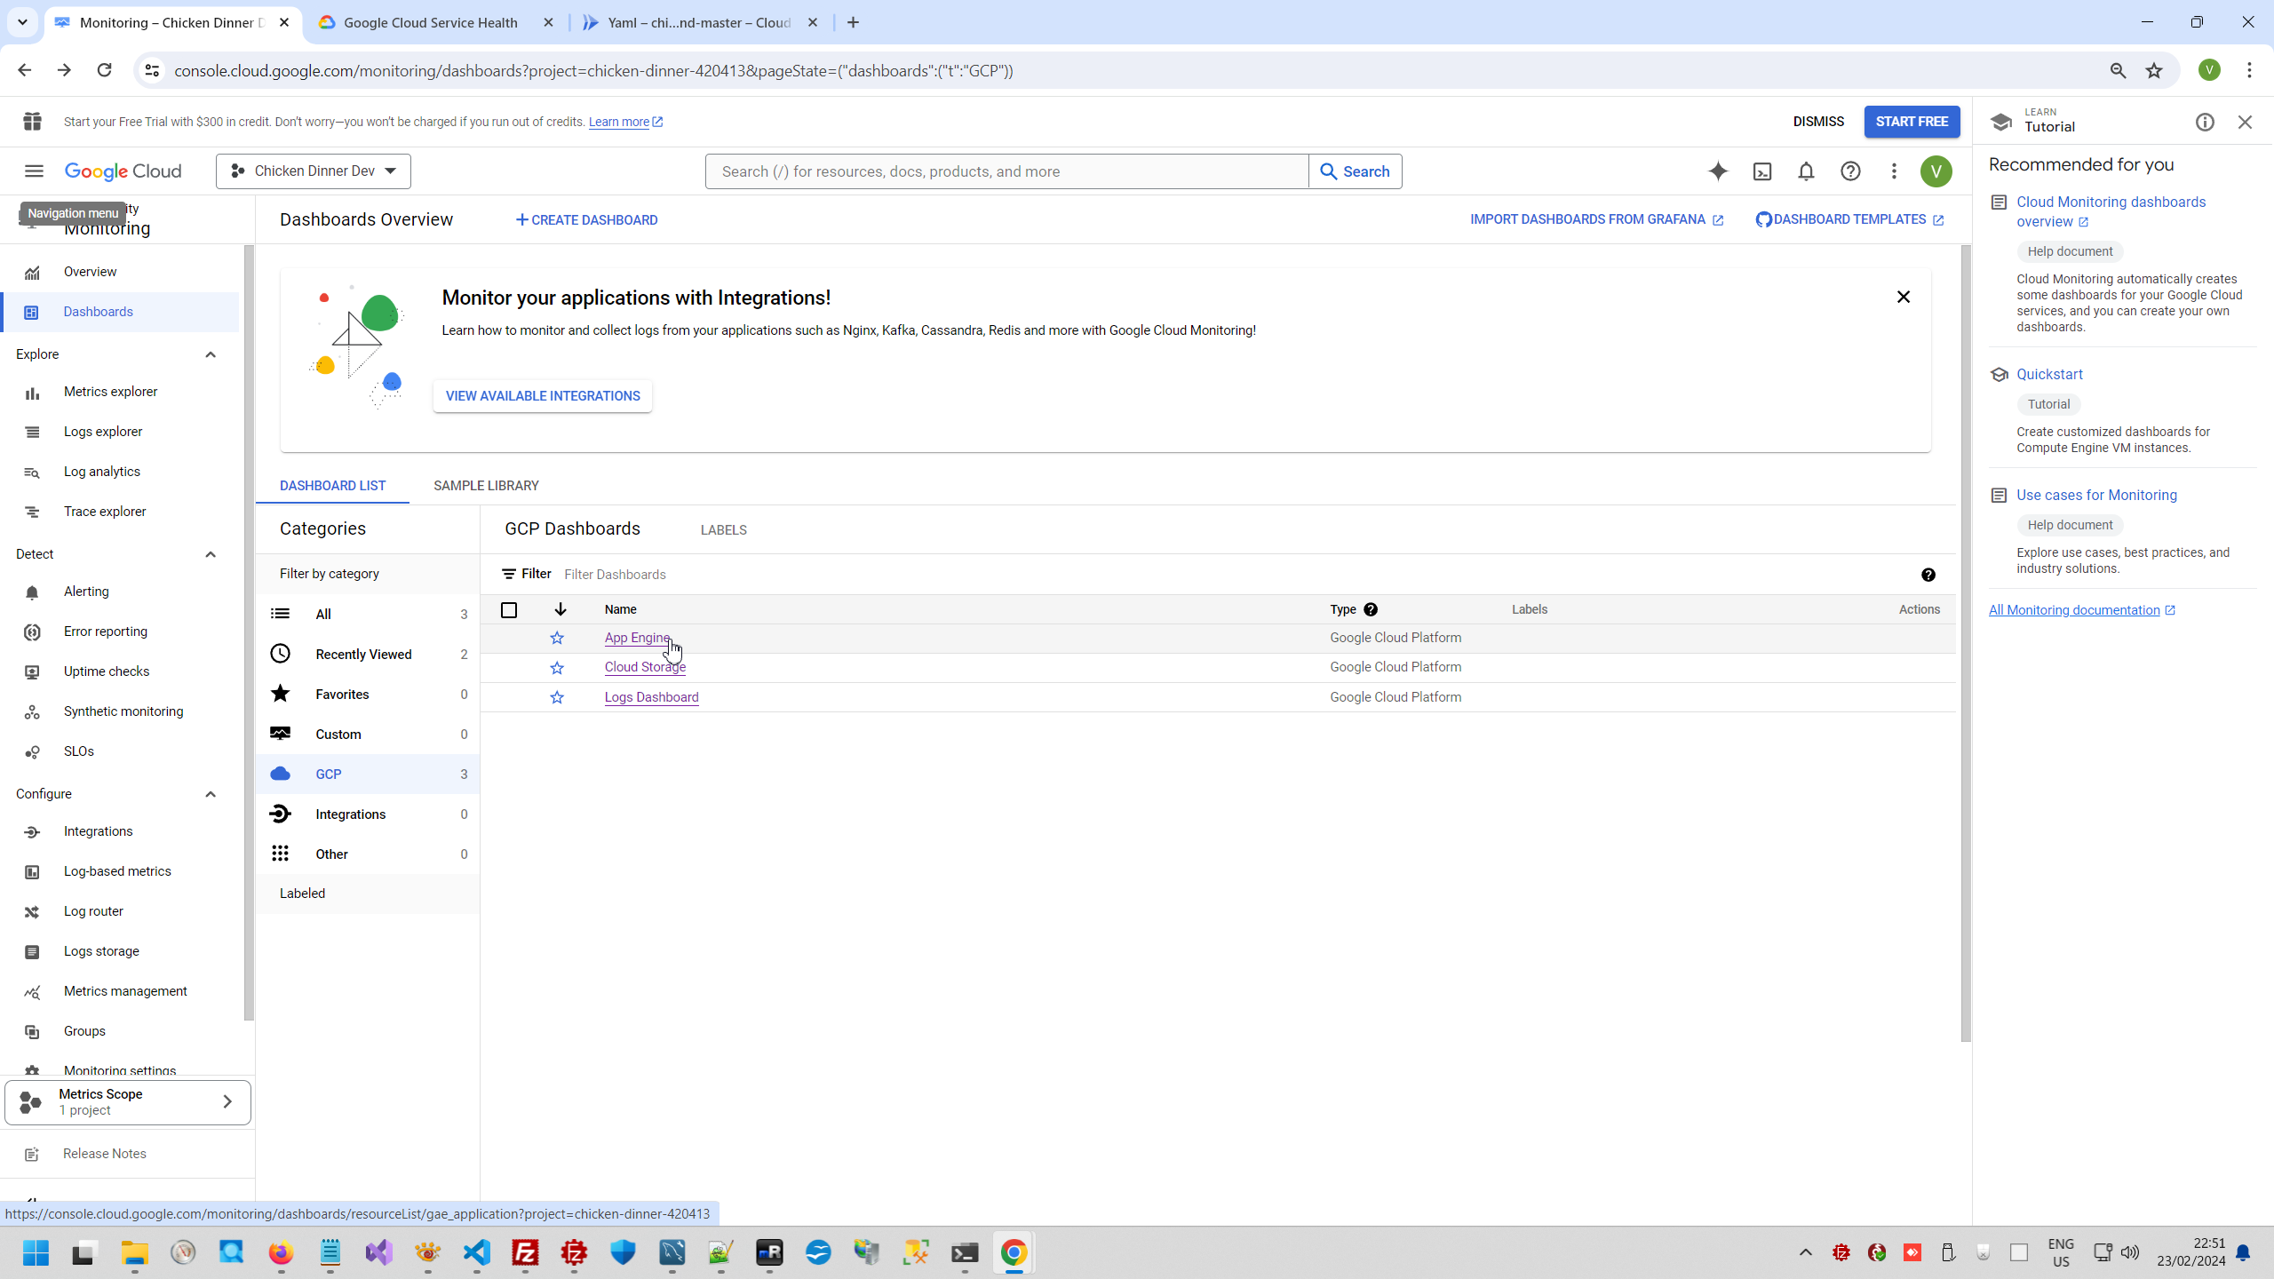The width and height of the screenshot is (2274, 1279).
Task: Open Metrics explorer in sidebar
Action: tap(110, 392)
